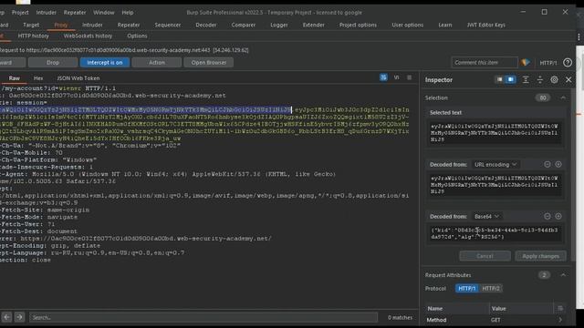Toggle the pretty-print icon in the editor toolbar
The image size is (584, 328).
(x=383, y=77)
